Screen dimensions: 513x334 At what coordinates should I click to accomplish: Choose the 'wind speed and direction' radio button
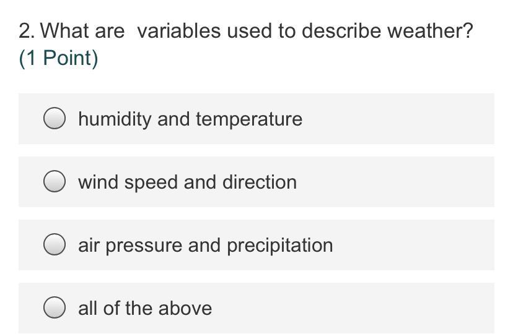coord(55,182)
